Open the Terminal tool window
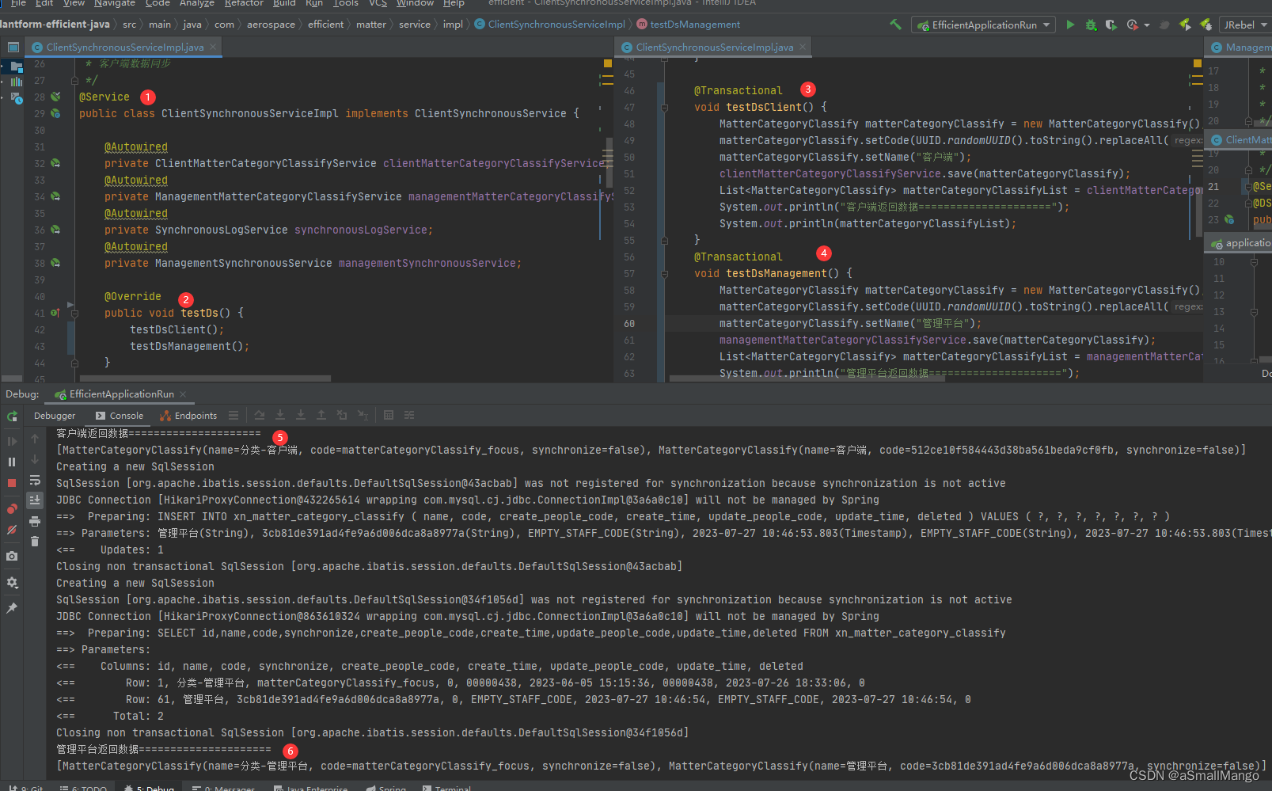This screenshot has width=1272, height=791. point(447,787)
